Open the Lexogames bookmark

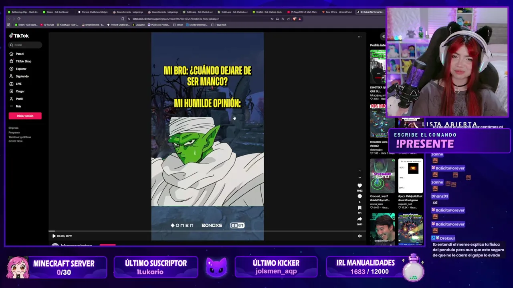pos(138,25)
